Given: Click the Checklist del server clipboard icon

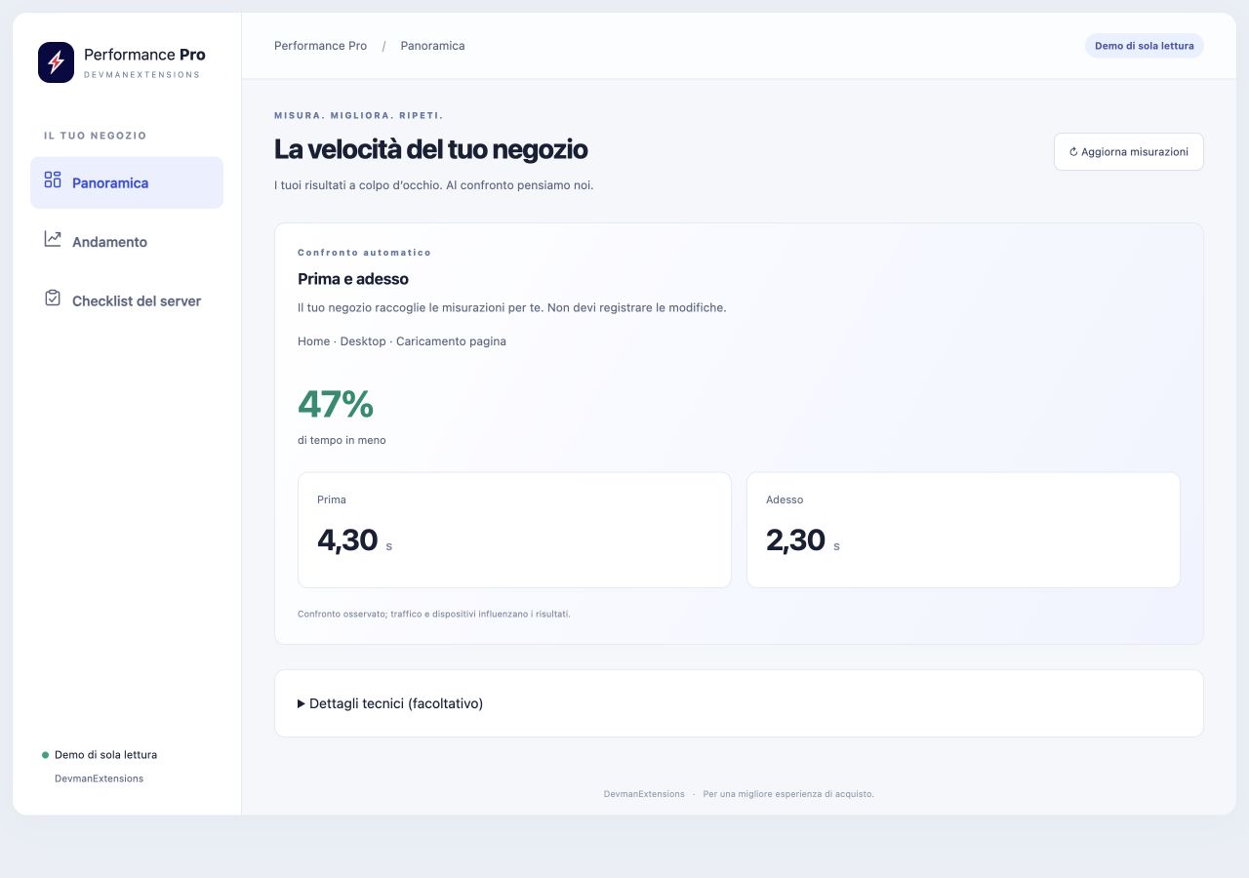Looking at the screenshot, I should click(53, 299).
